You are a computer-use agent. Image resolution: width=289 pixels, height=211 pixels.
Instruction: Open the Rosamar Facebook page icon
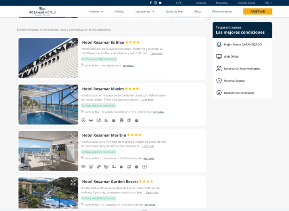151,3
